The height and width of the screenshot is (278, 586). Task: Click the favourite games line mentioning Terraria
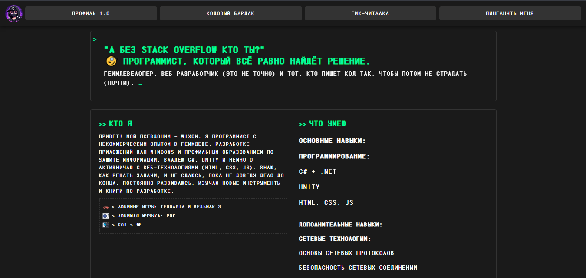tap(169, 207)
